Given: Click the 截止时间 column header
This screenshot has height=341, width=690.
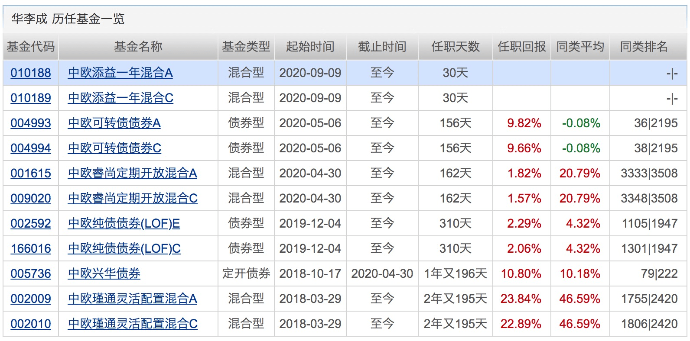Looking at the screenshot, I should [382, 46].
